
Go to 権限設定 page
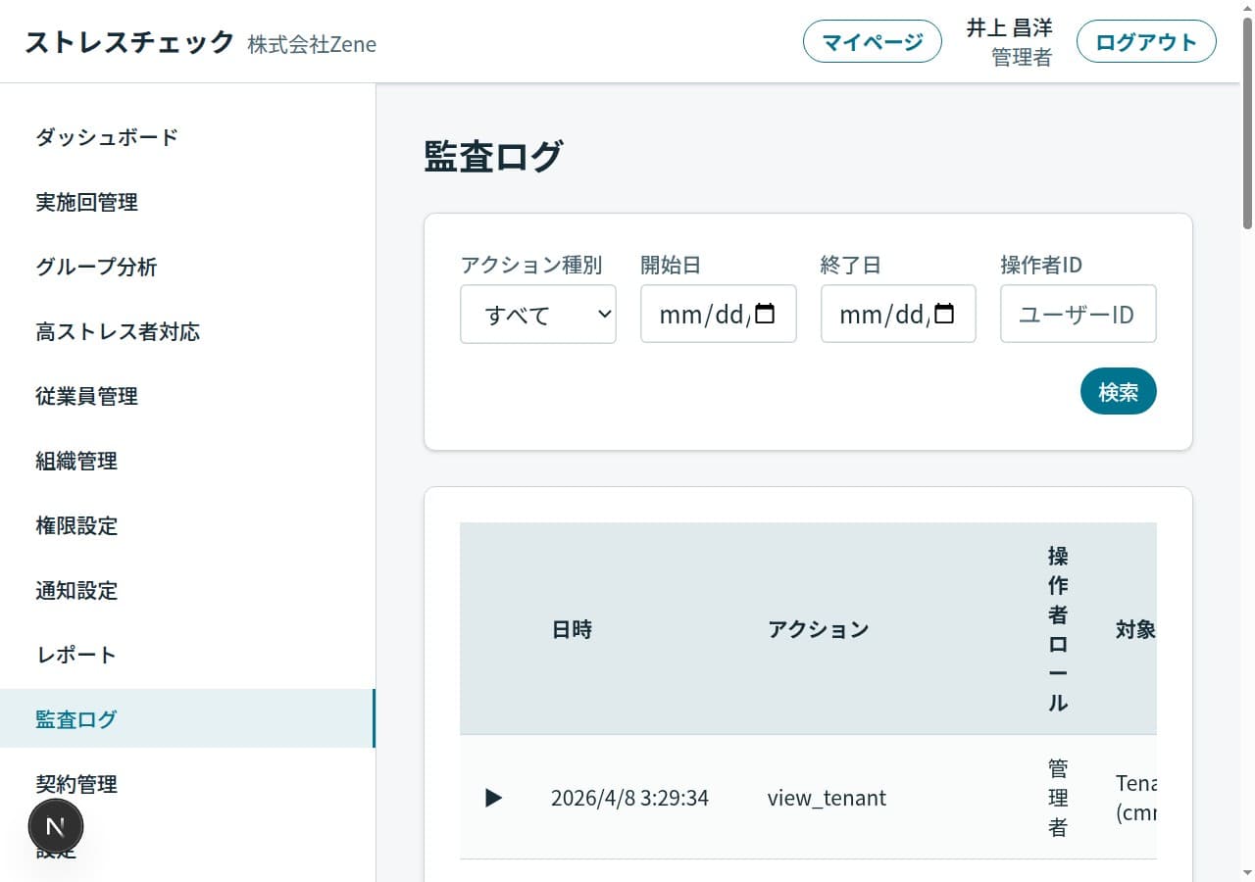pyautogui.click(x=187, y=525)
